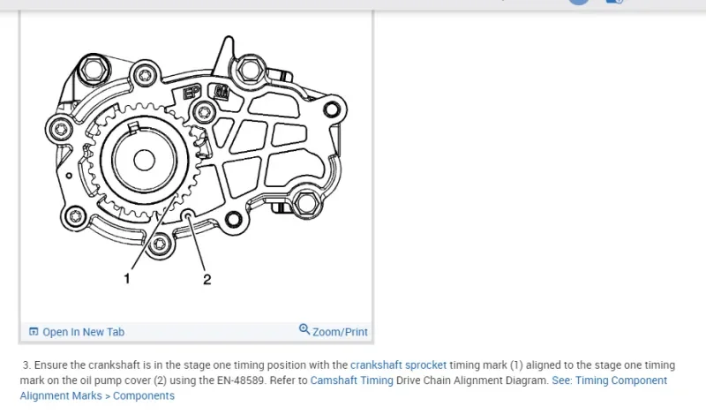Click the stage one timing mark hole
The width and height of the screenshot is (706, 414).
[x=188, y=215]
